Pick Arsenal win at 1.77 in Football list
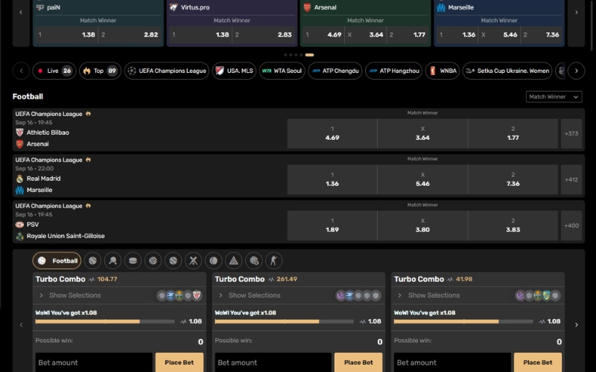 [513, 134]
